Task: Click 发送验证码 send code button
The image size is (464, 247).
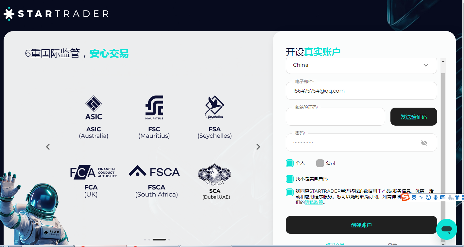Action: (x=414, y=116)
